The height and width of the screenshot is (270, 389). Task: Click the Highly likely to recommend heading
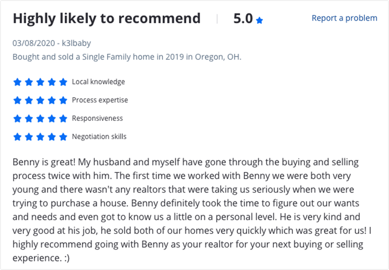[x=107, y=18]
